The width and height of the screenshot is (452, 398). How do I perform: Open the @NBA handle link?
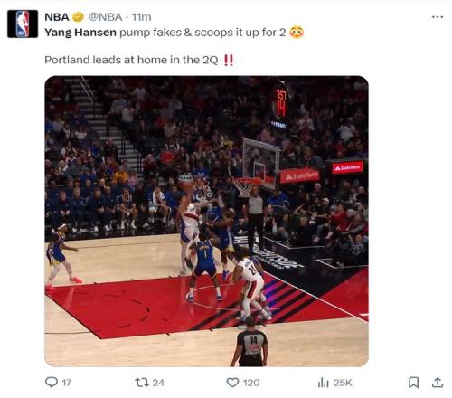point(105,17)
